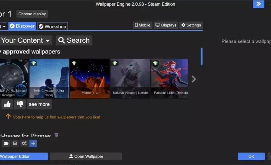Switch to the Workshop tab
Viewport: 271px width, 165px height.
click(x=52, y=26)
